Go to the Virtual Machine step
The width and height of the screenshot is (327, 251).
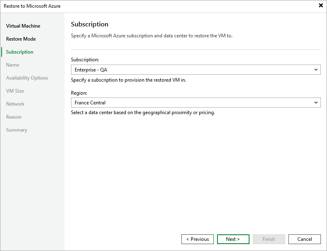23,26
